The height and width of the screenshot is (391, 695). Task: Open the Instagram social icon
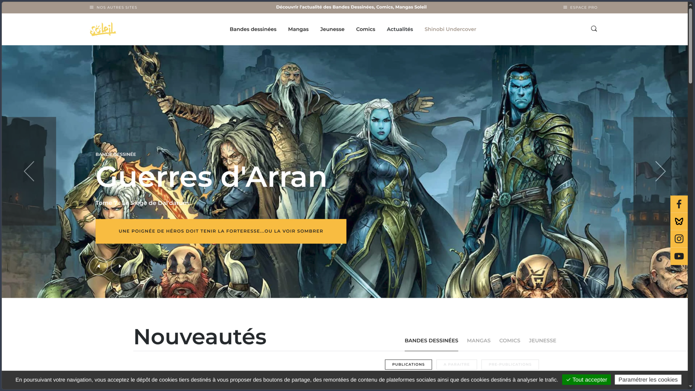(x=679, y=239)
